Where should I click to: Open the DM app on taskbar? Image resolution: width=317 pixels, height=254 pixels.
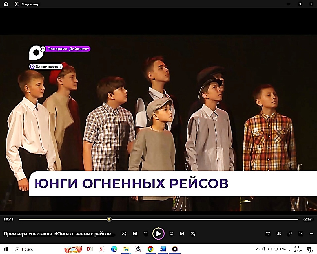tap(90, 249)
